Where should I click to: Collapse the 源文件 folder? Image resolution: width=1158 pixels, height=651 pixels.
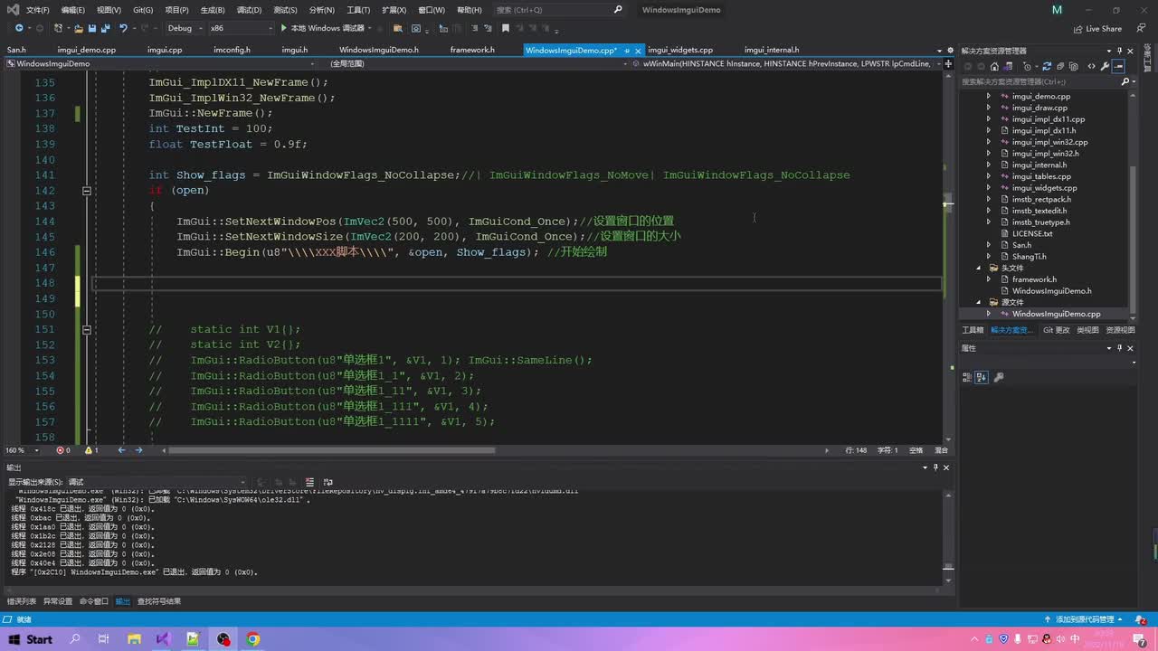pyautogui.click(x=978, y=302)
